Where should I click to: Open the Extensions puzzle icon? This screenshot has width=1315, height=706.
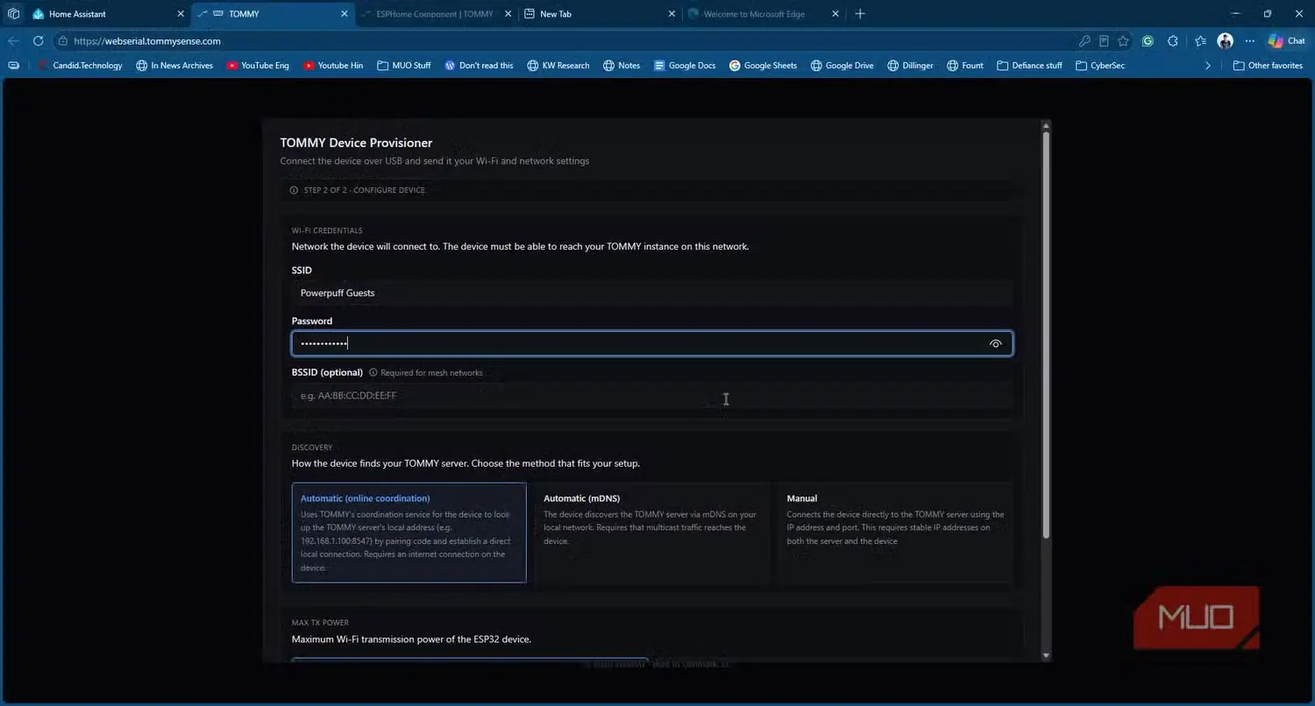coord(1173,41)
